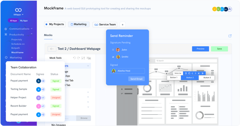Open Projectsly in the sidebar
This screenshot has width=240, height=126.
(x=17, y=40)
